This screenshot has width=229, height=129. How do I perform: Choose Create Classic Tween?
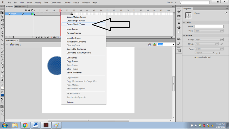(x=76, y=24)
